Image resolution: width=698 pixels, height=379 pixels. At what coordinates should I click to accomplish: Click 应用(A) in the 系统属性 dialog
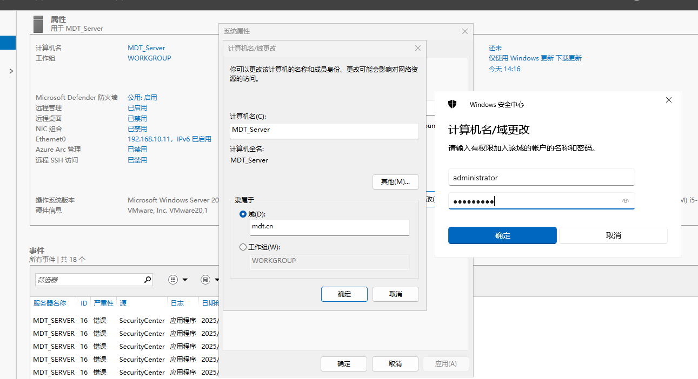(446, 363)
